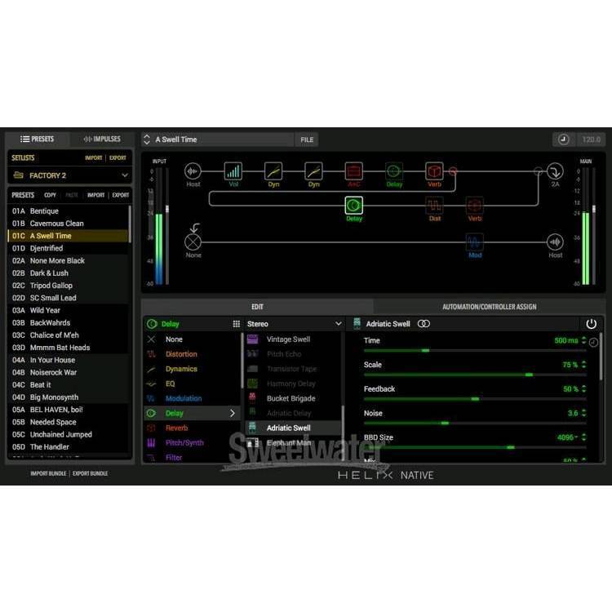Click Import Bundle link

pos(48,473)
